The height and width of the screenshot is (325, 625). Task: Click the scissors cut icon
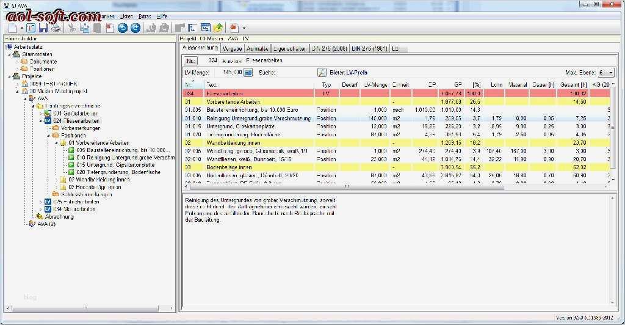coord(72,27)
